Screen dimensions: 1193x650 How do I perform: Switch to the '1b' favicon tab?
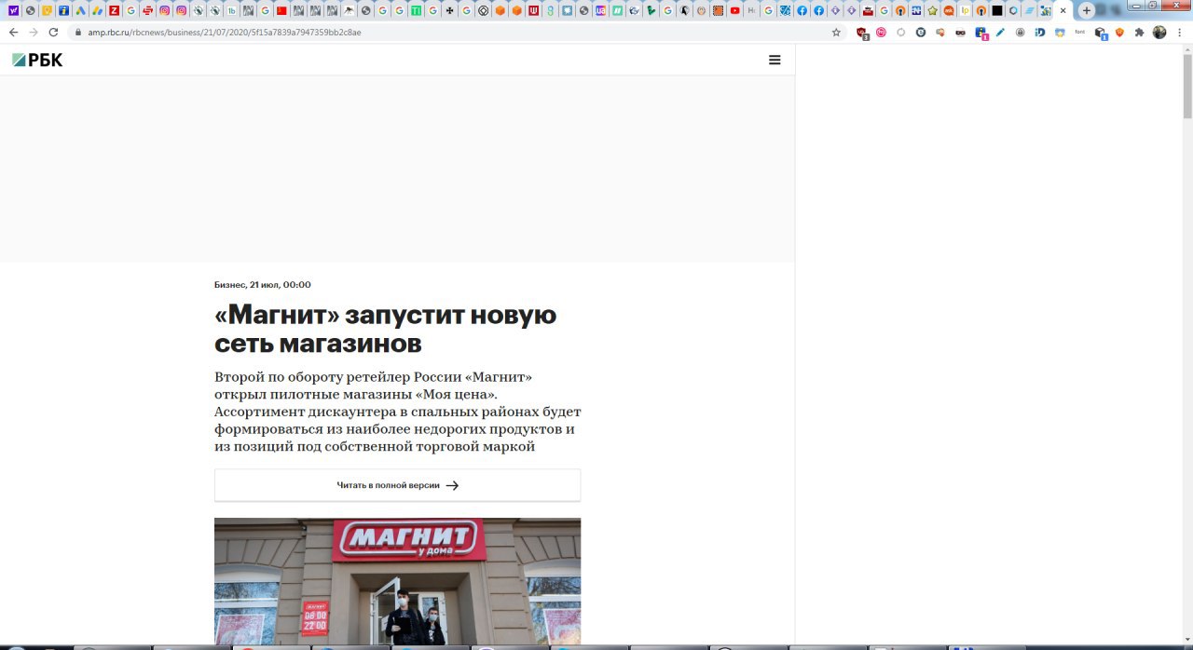coord(231,10)
